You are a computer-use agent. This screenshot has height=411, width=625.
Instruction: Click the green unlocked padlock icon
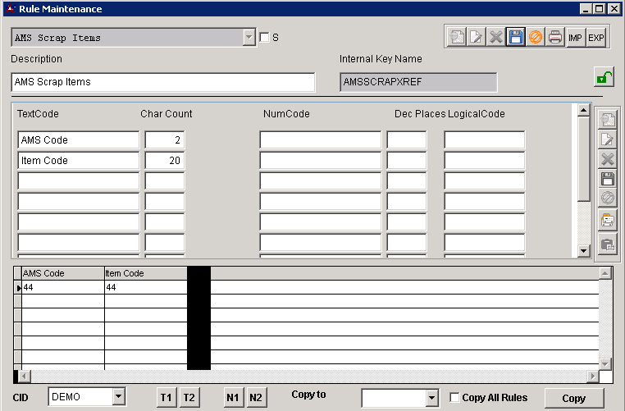604,79
